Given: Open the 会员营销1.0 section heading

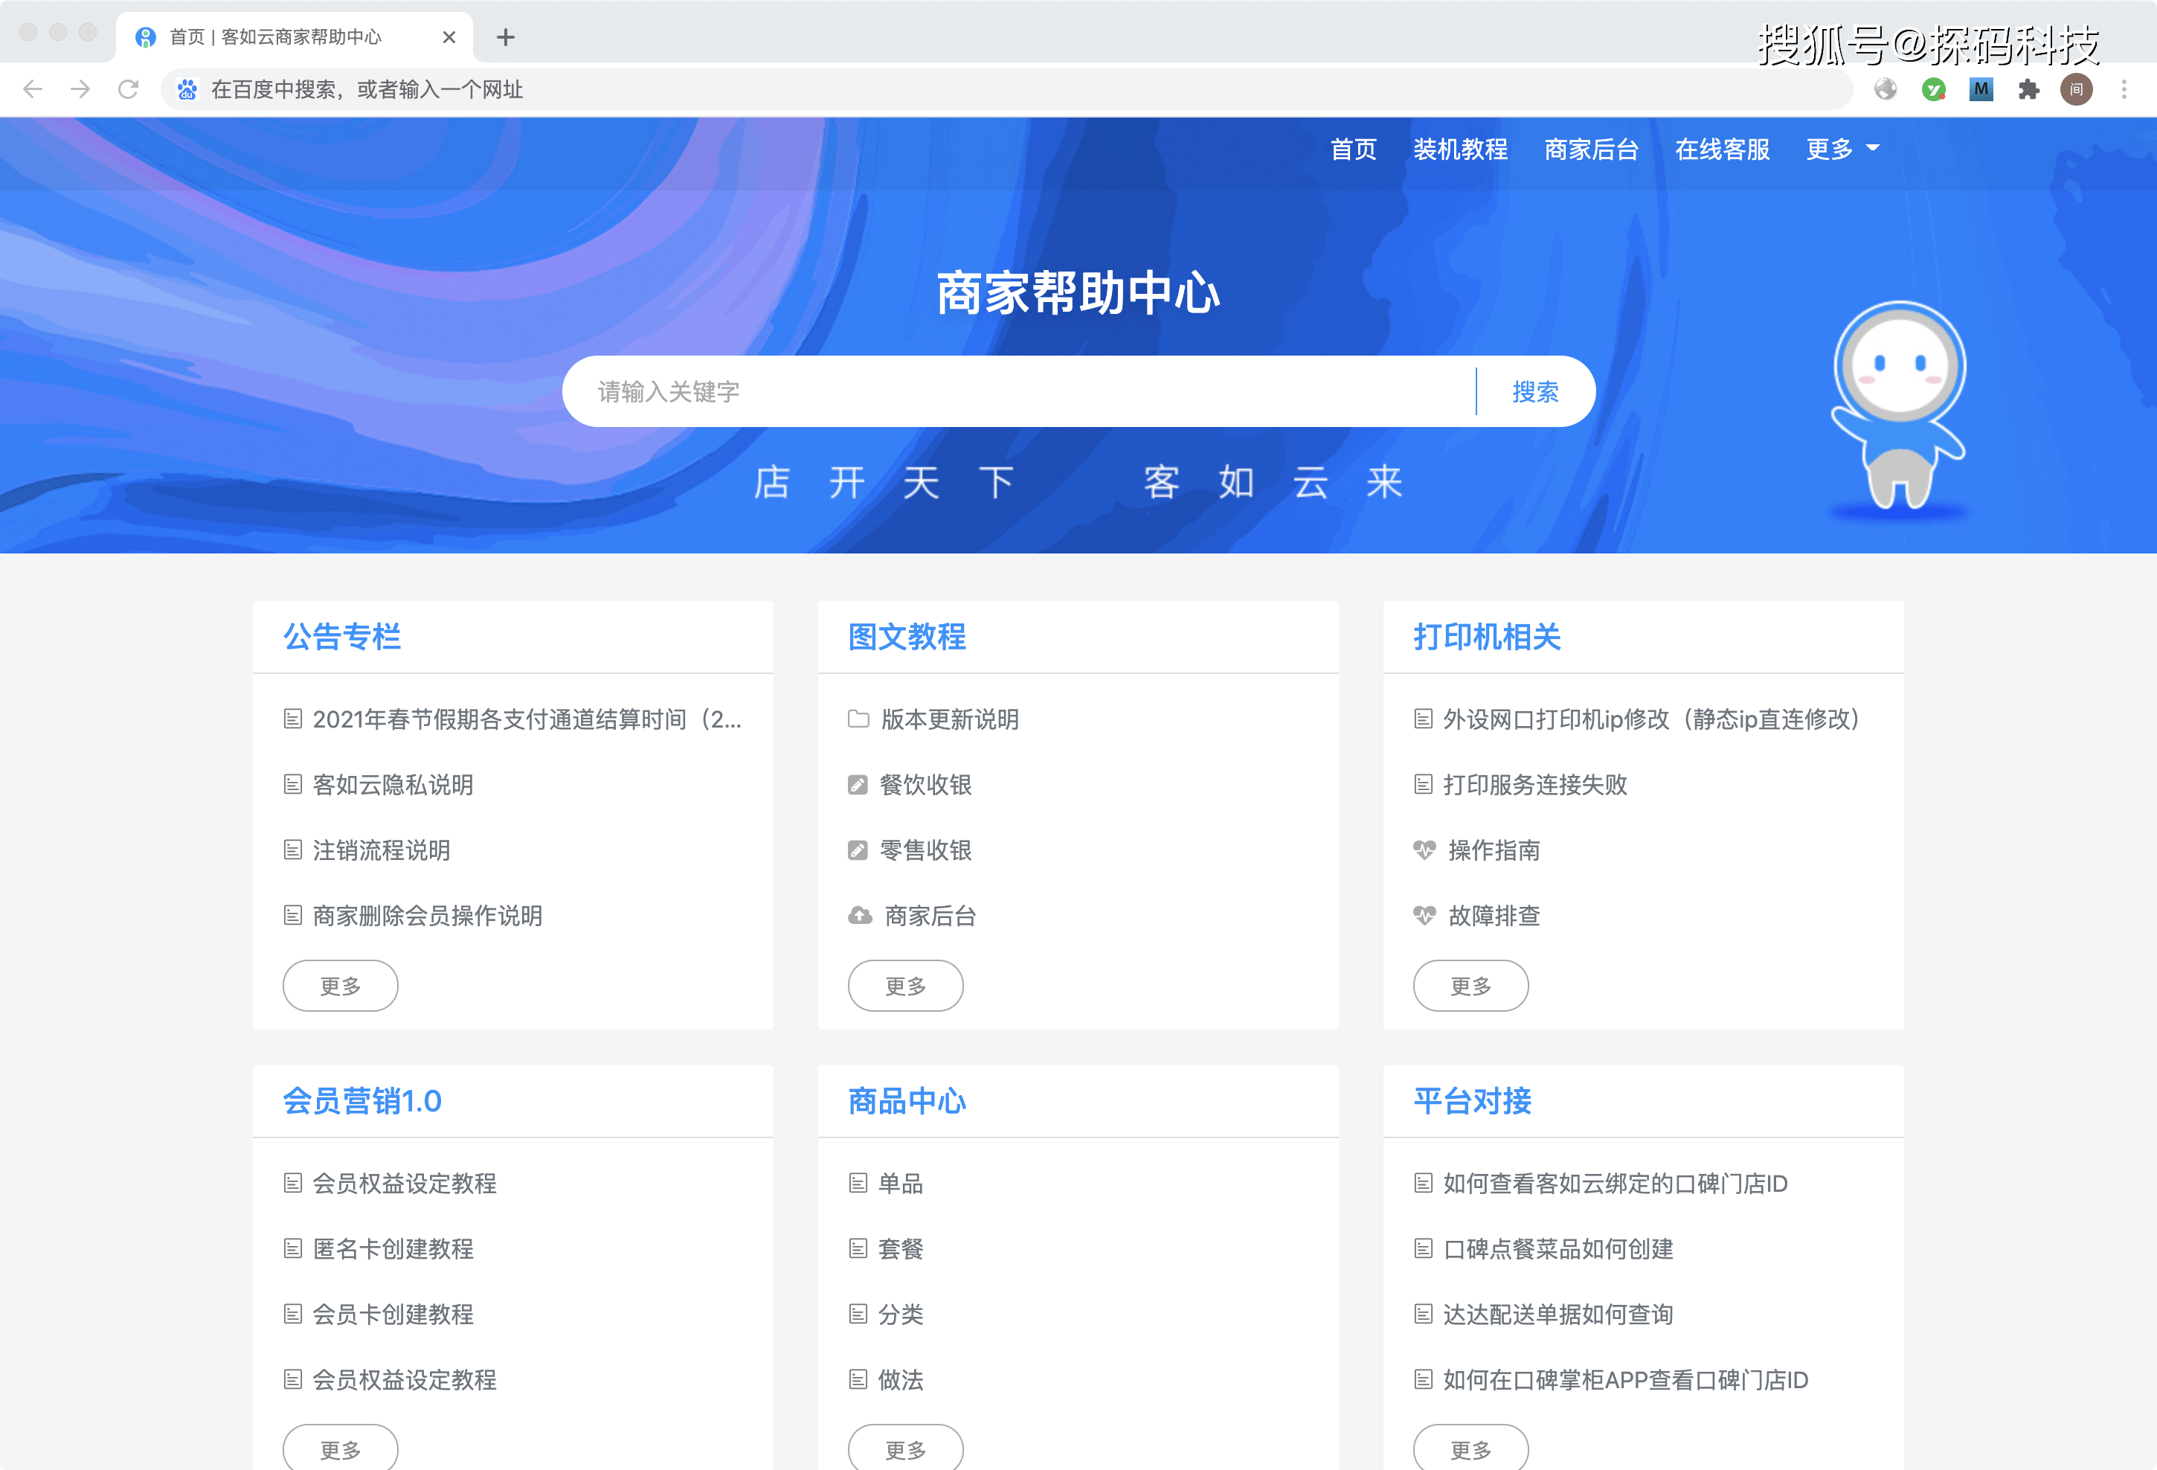Looking at the screenshot, I should coord(362,1101).
